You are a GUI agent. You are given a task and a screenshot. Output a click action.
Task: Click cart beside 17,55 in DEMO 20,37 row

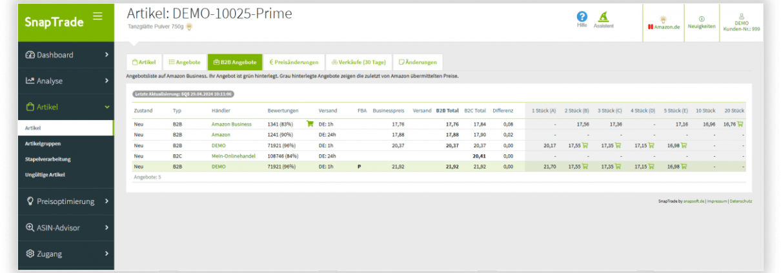pos(585,145)
